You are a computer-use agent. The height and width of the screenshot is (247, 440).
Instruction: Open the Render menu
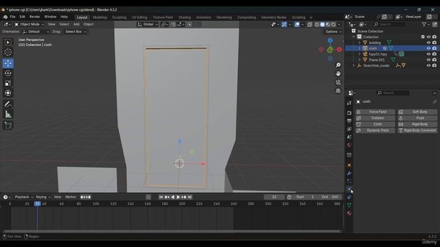coord(35,16)
